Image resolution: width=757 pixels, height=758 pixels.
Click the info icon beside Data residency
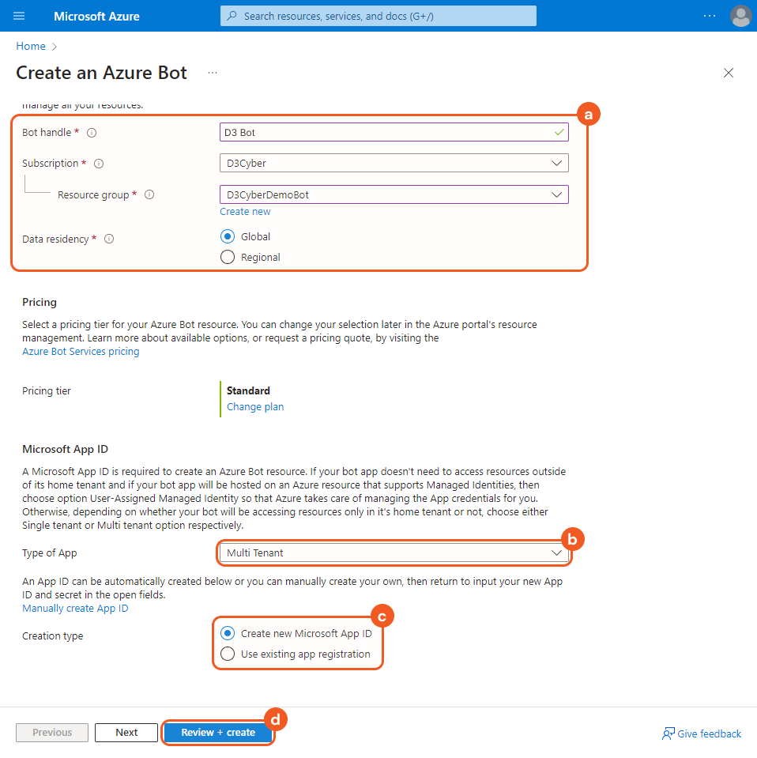coord(109,238)
